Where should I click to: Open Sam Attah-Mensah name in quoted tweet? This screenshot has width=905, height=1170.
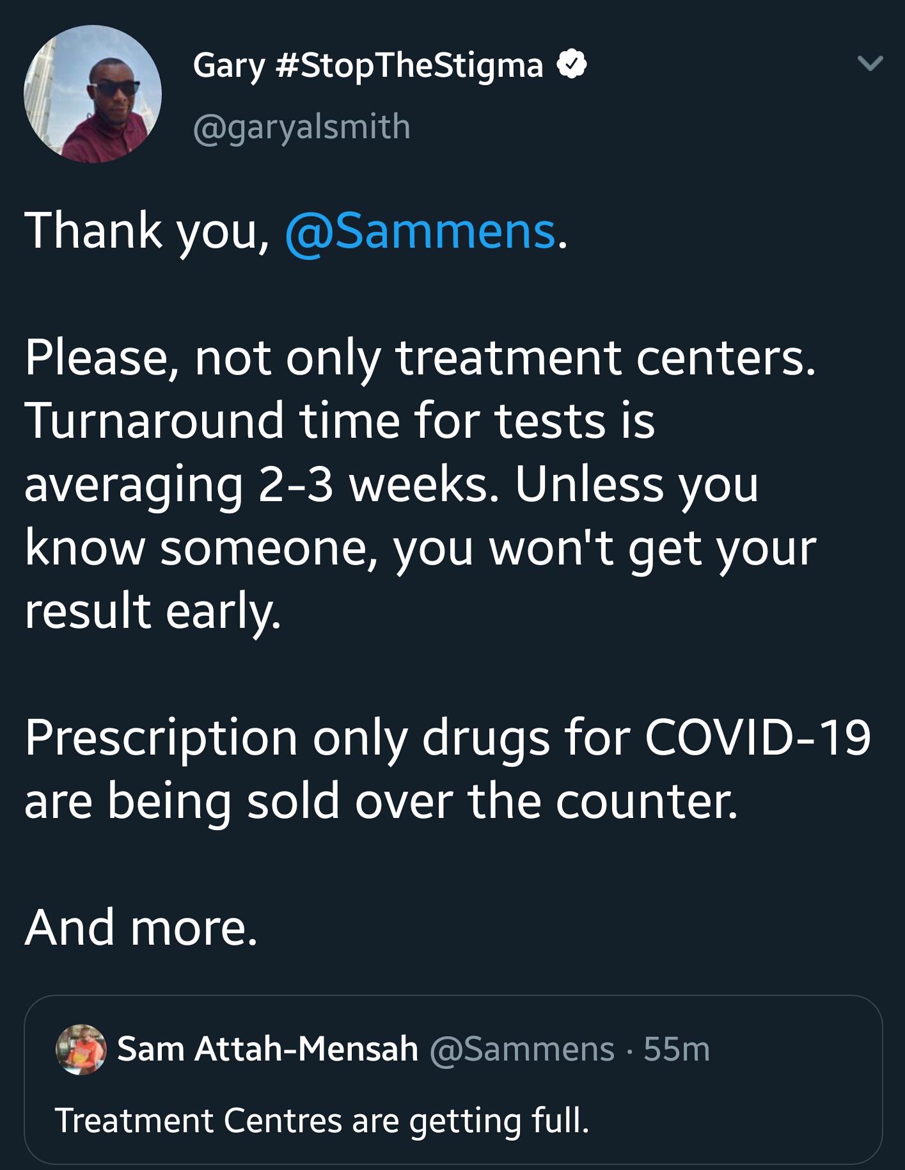(x=267, y=1049)
